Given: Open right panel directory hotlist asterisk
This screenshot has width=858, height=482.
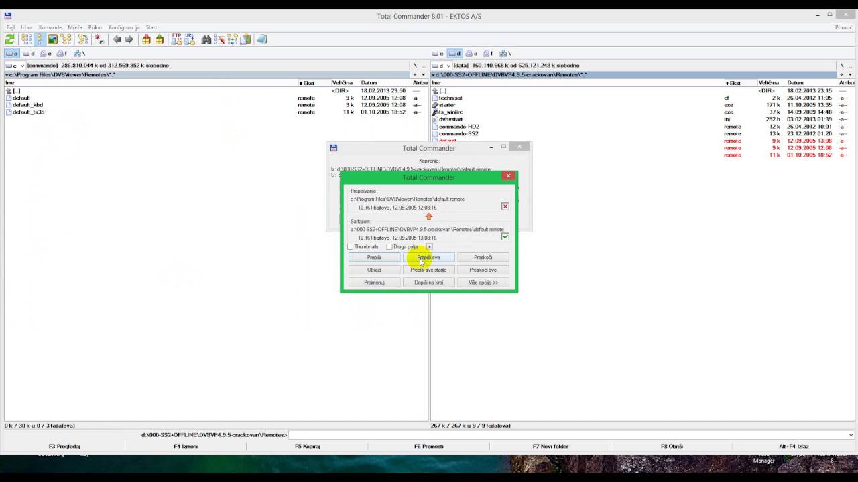Looking at the screenshot, I should (841, 75).
